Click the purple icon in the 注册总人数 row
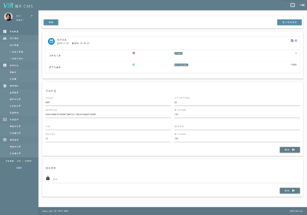The image size is (307, 215). click(134, 53)
